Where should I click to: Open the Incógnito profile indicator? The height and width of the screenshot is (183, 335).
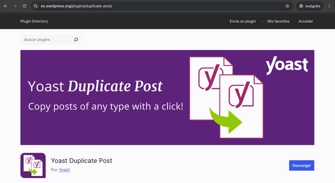310,6
